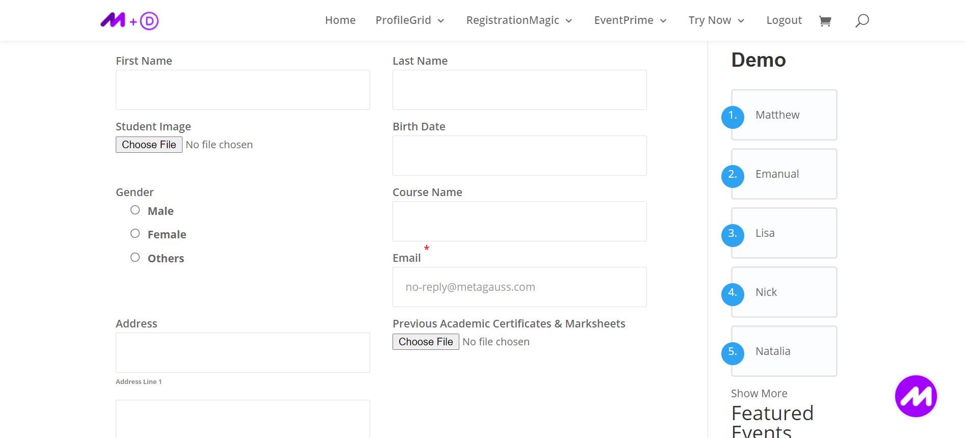Screen dimensions: 965x438
Task: Select the Male gender radio button
Action: pyautogui.click(x=135, y=210)
